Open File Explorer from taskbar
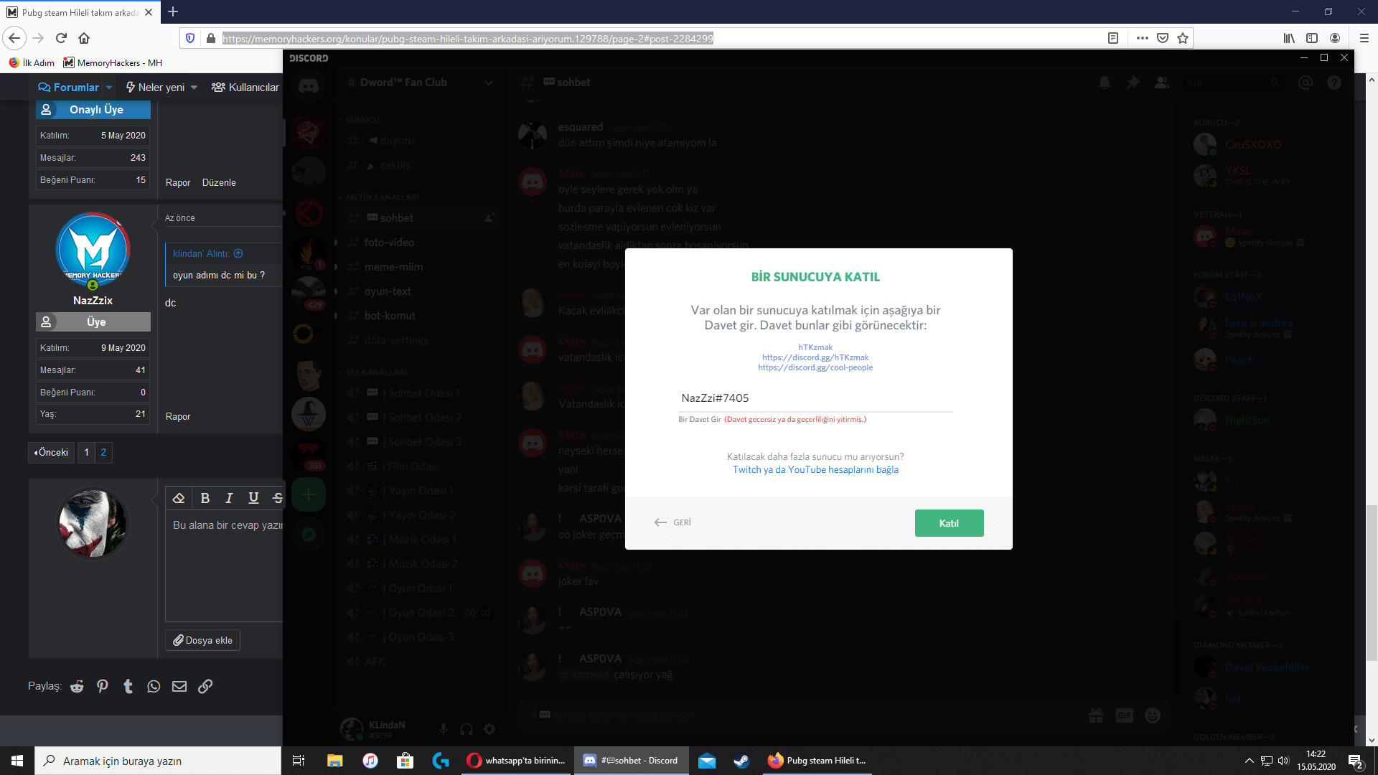 (x=334, y=761)
